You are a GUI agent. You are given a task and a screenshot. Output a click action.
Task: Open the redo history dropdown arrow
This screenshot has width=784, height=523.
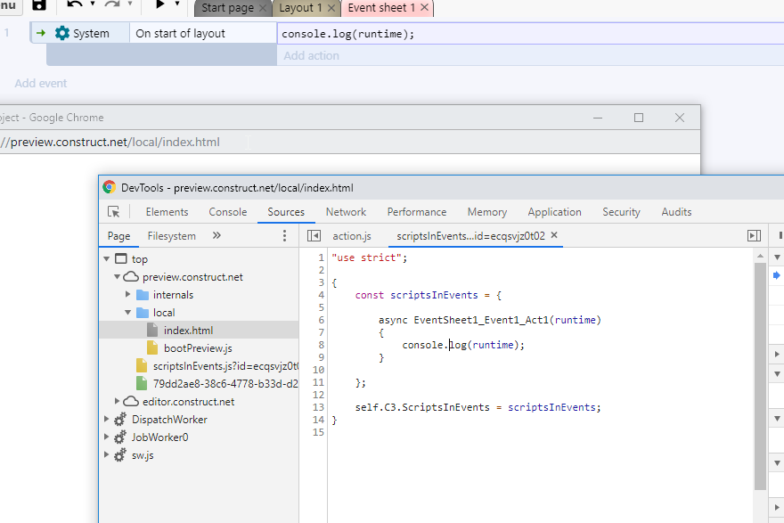coord(130,4)
